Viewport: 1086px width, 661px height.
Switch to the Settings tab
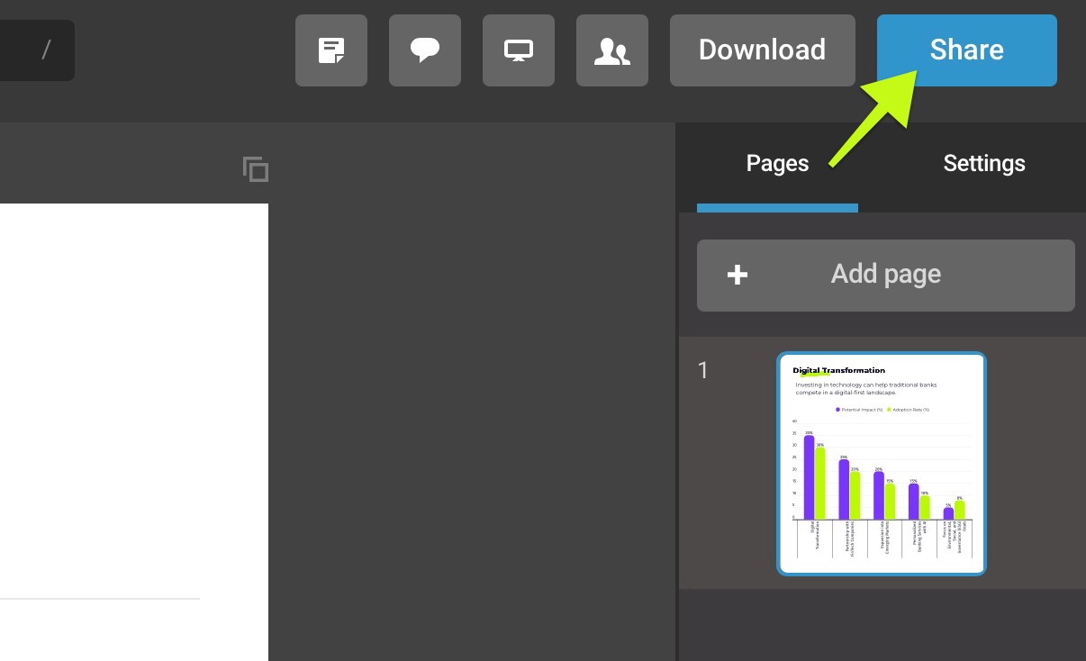pyautogui.click(x=984, y=163)
